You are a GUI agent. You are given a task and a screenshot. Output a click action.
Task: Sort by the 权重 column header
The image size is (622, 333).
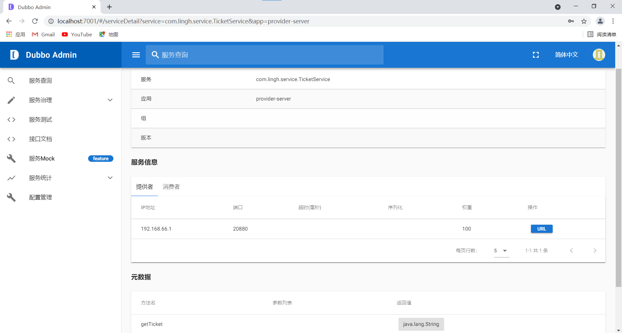[467, 208]
